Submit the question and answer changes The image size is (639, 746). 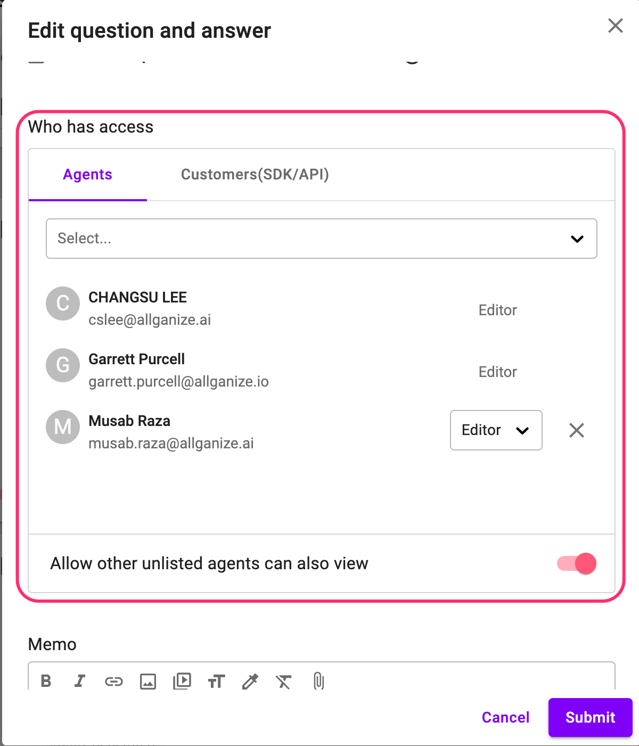(589, 717)
